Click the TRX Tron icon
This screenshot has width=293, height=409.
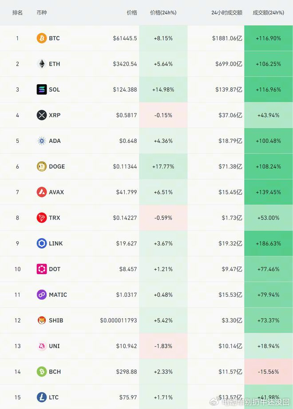pyautogui.click(x=42, y=218)
